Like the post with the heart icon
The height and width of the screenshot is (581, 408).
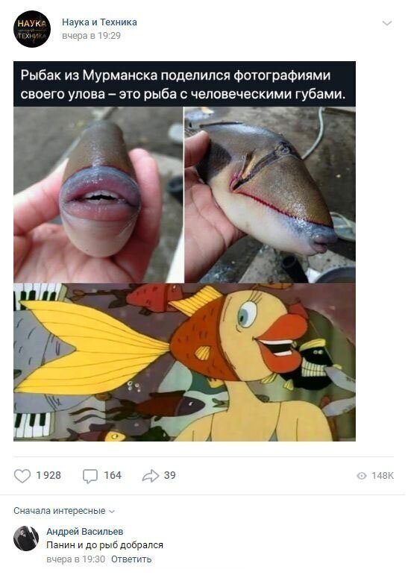coord(22,476)
